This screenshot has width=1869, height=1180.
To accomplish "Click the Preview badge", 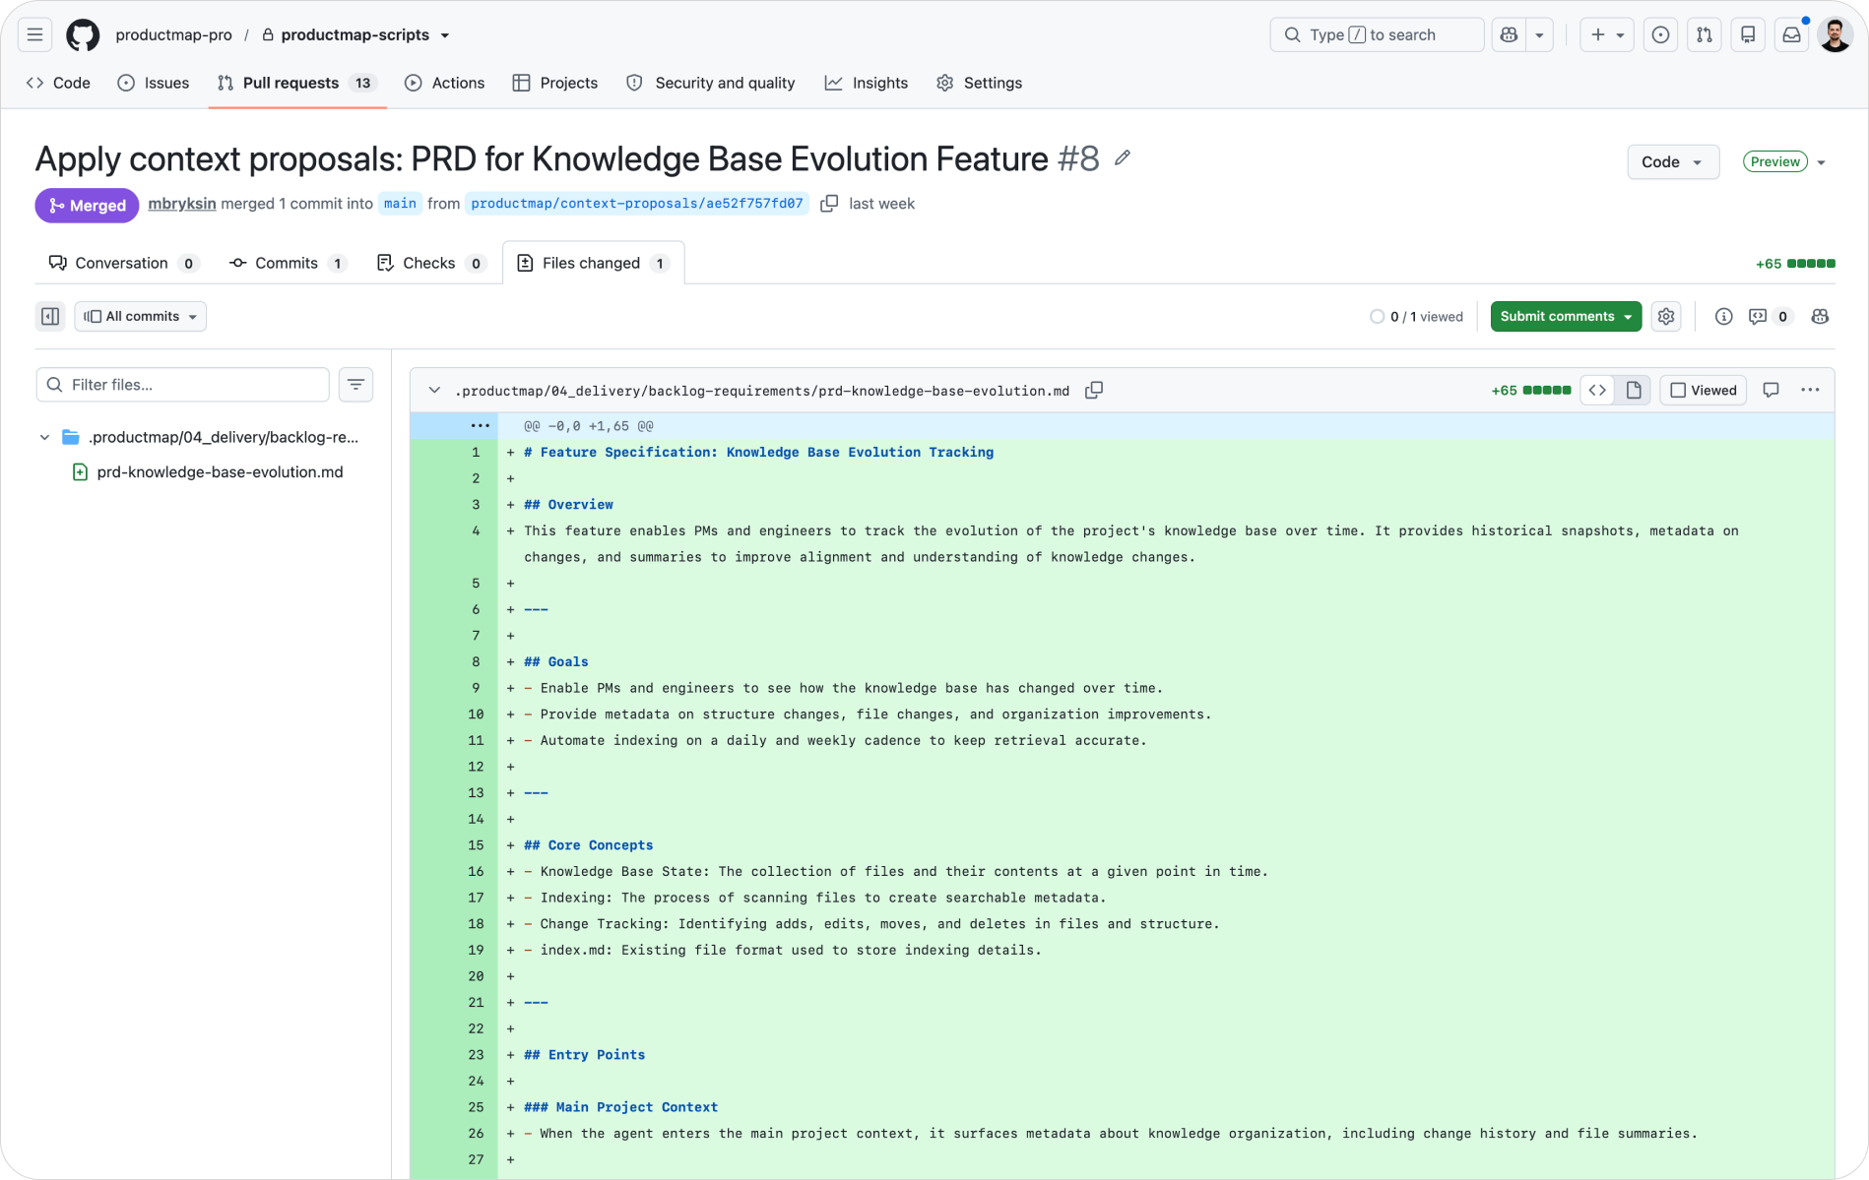I will [x=1775, y=161].
